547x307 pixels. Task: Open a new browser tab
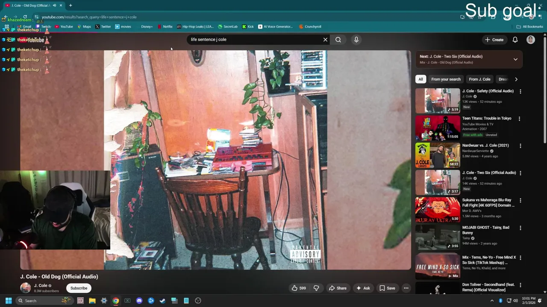coord(71,6)
